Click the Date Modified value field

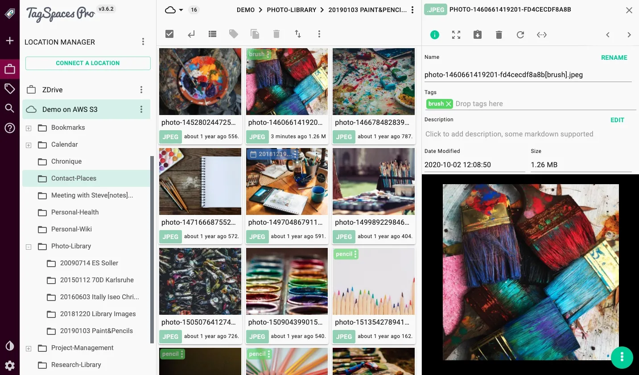(474, 165)
